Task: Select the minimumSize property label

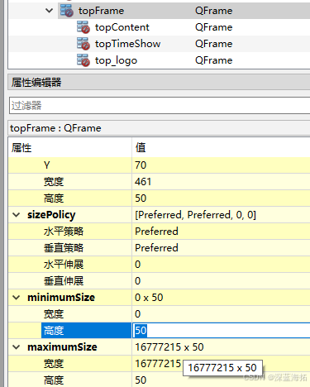Action: [61, 298]
